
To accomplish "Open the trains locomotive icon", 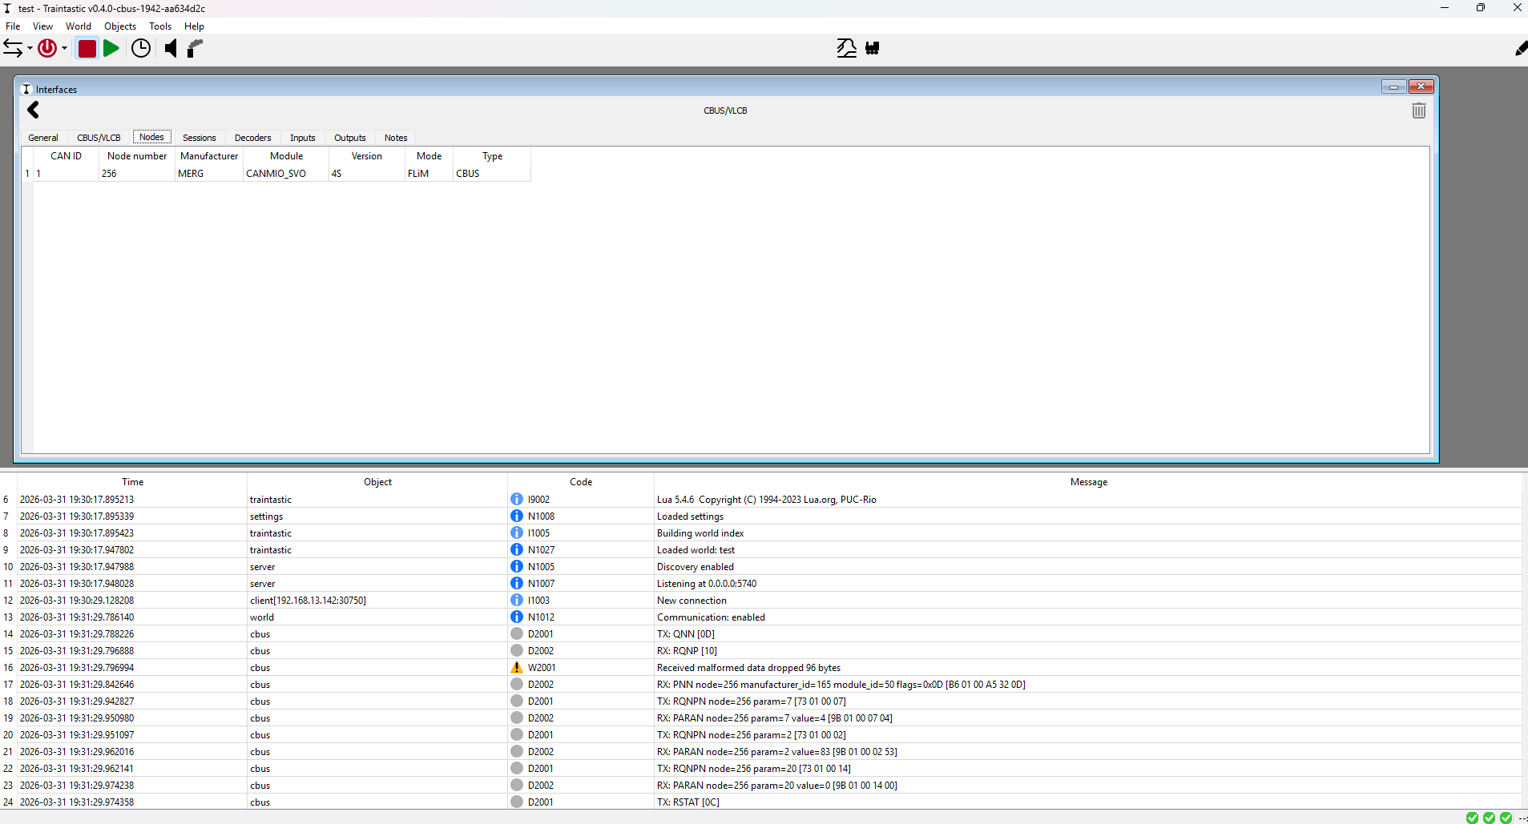I will pyautogui.click(x=873, y=48).
